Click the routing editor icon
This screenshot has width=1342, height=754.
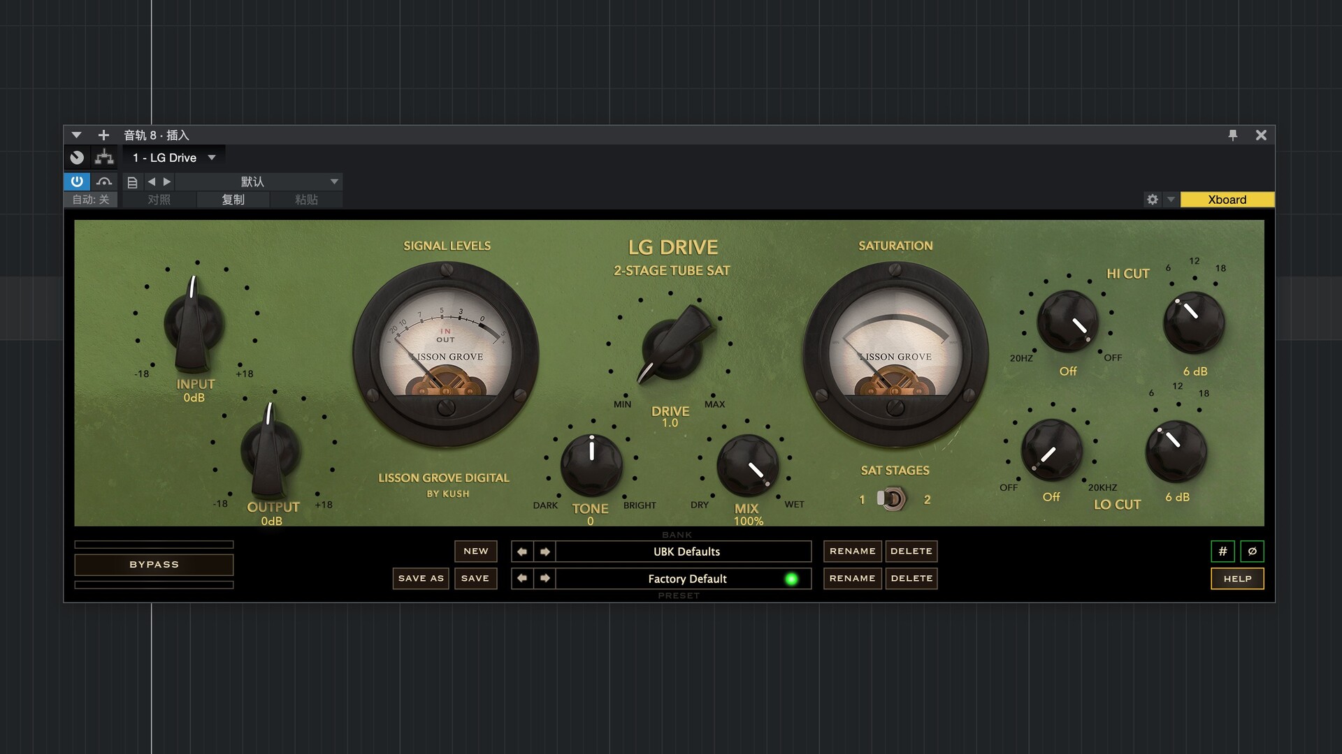[104, 157]
